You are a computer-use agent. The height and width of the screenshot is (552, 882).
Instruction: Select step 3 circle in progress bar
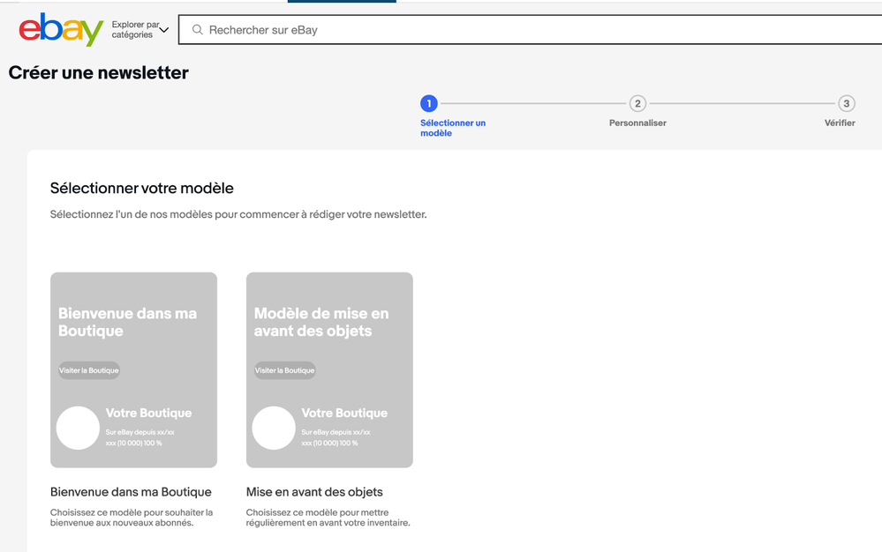(846, 103)
